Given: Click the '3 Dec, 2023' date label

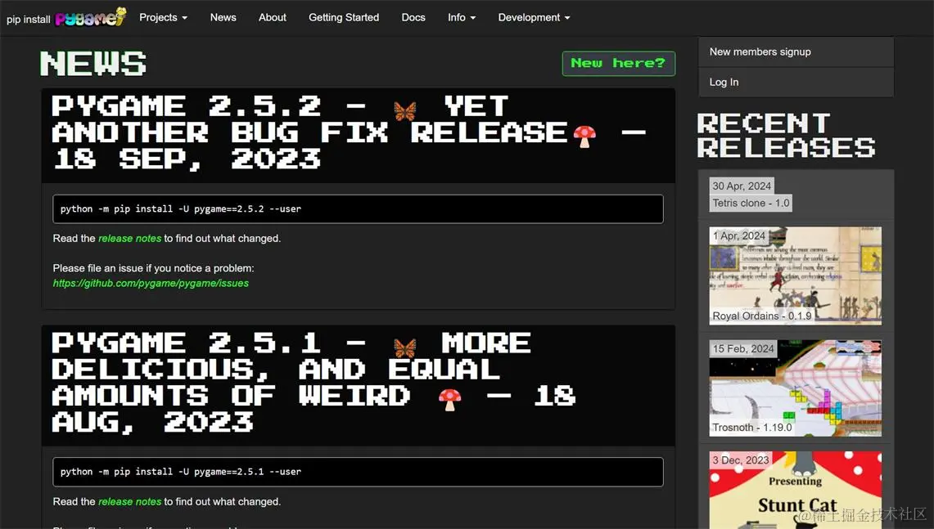Looking at the screenshot, I should (741, 460).
